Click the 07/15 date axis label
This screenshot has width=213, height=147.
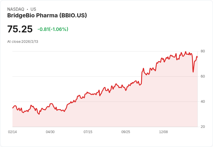88,132
